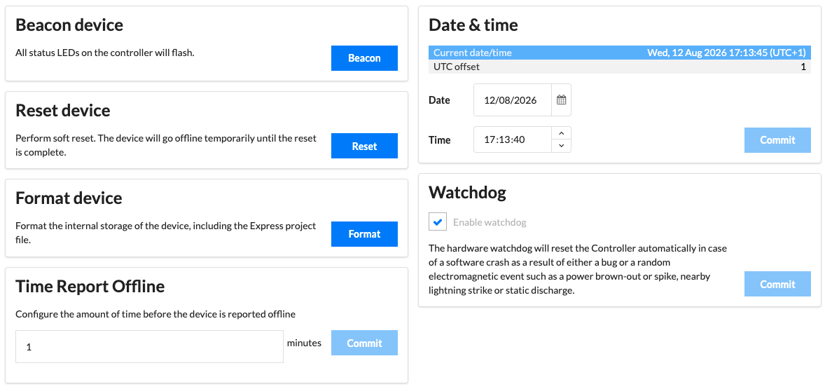This screenshot has height=389, width=825.
Task: Select the Current date/time row
Action: (619, 53)
